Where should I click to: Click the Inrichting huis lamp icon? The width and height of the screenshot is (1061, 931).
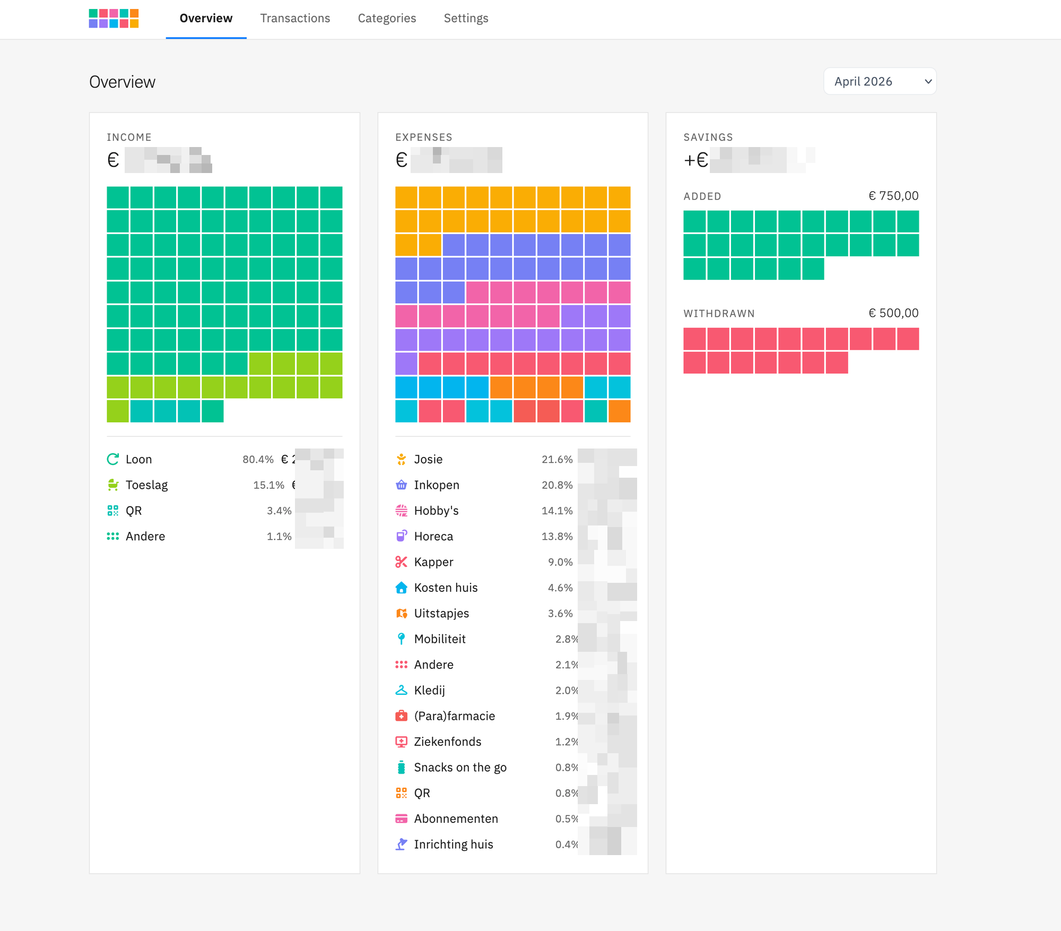[402, 844]
